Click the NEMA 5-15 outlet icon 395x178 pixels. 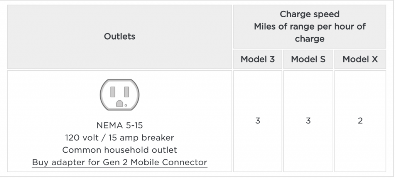[x=120, y=95]
